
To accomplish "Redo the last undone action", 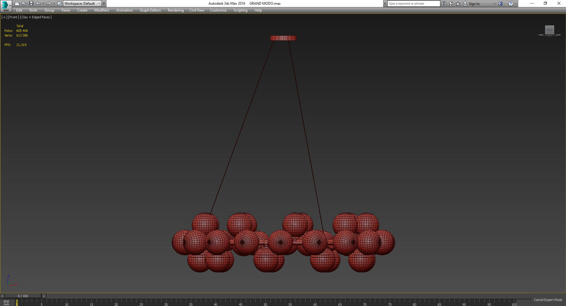I will coord(49,4).
